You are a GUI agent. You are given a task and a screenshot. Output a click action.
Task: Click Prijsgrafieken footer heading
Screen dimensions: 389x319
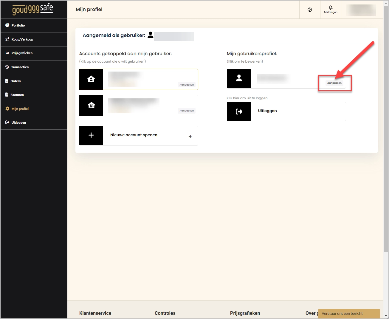click(245, 313)
